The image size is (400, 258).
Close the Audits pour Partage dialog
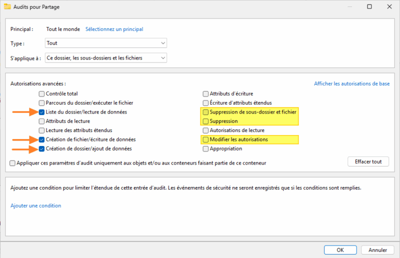[388, 7]
